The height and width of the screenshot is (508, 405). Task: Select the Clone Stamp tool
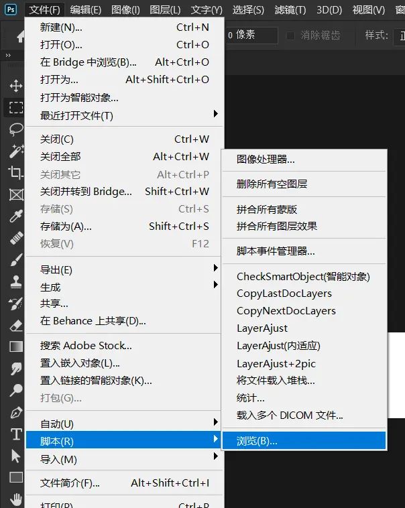click(16, 281)
